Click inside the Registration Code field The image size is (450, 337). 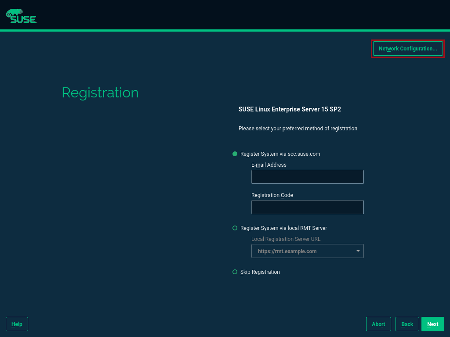(307, 207)
